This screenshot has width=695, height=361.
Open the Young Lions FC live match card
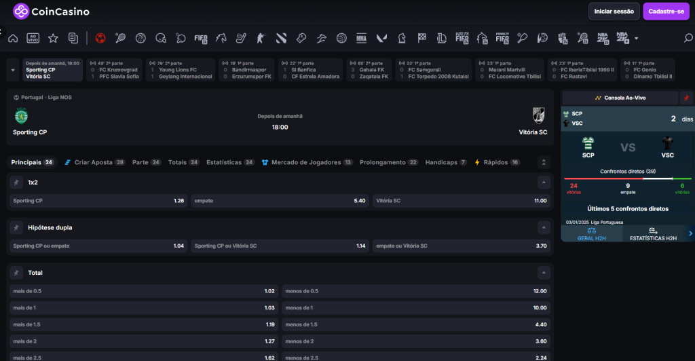point(181,70)
